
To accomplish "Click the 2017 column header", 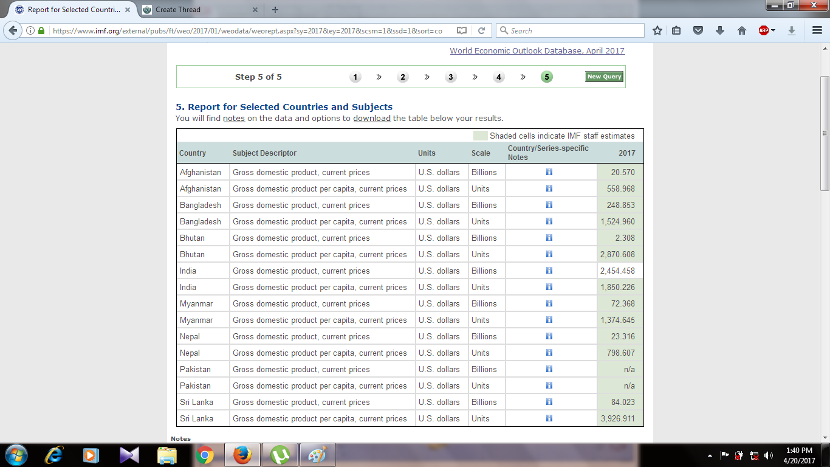I will [x=627, y=153].
